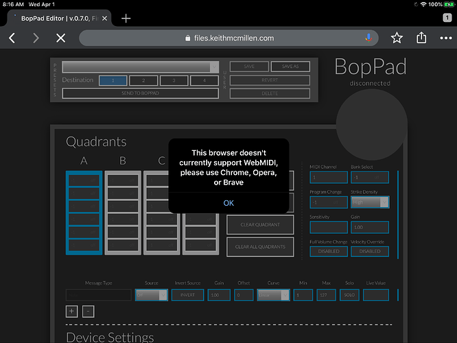Click the SAVE preset button
The width and height of the screenshot is (457, 343).
coord(249,67)
